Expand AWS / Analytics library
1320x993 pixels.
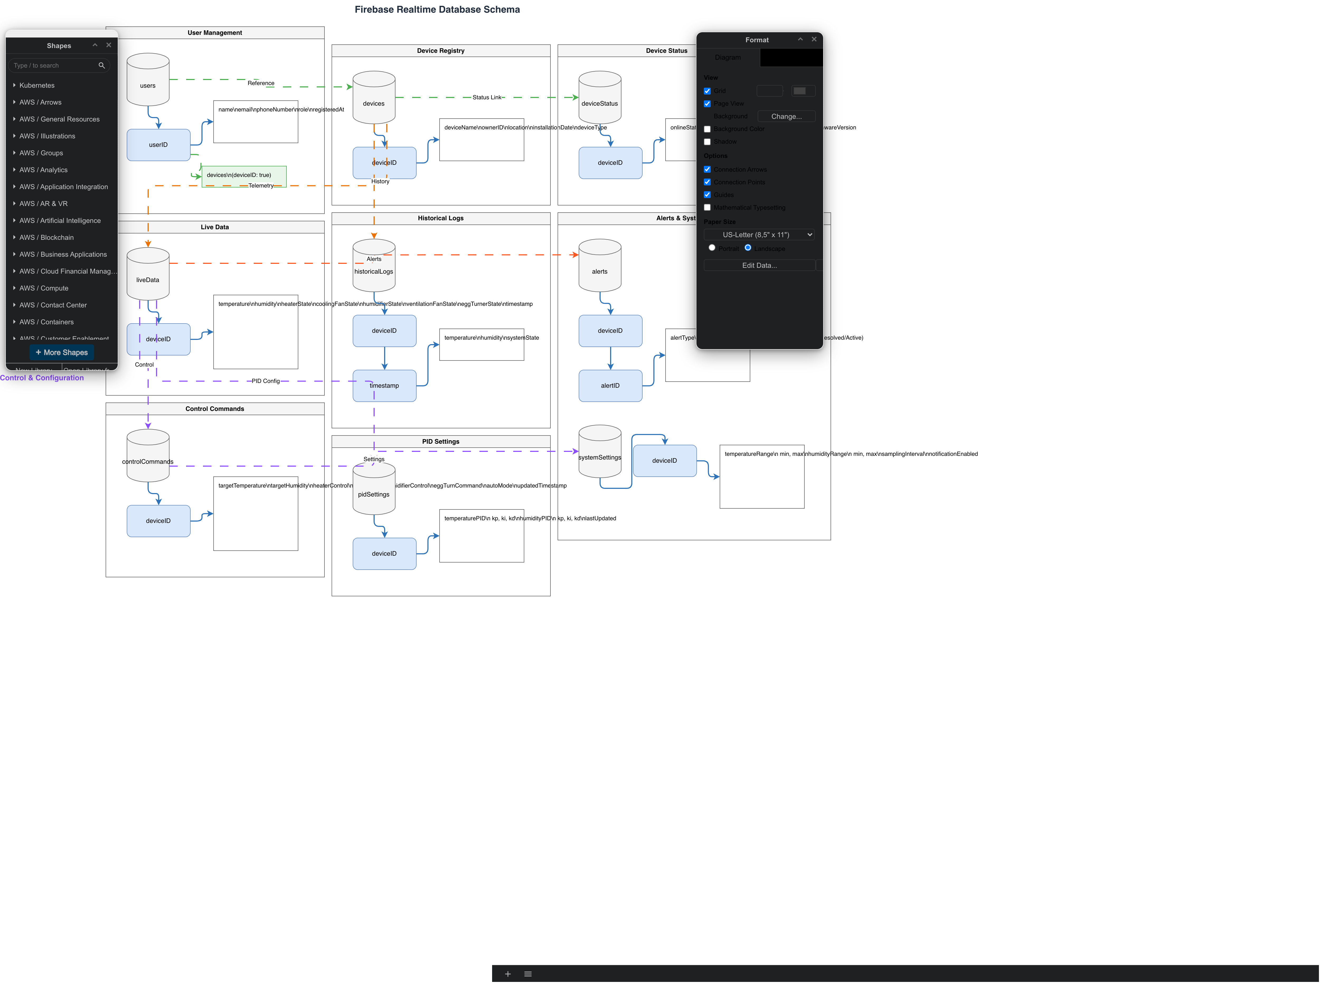tap(62, 170)
